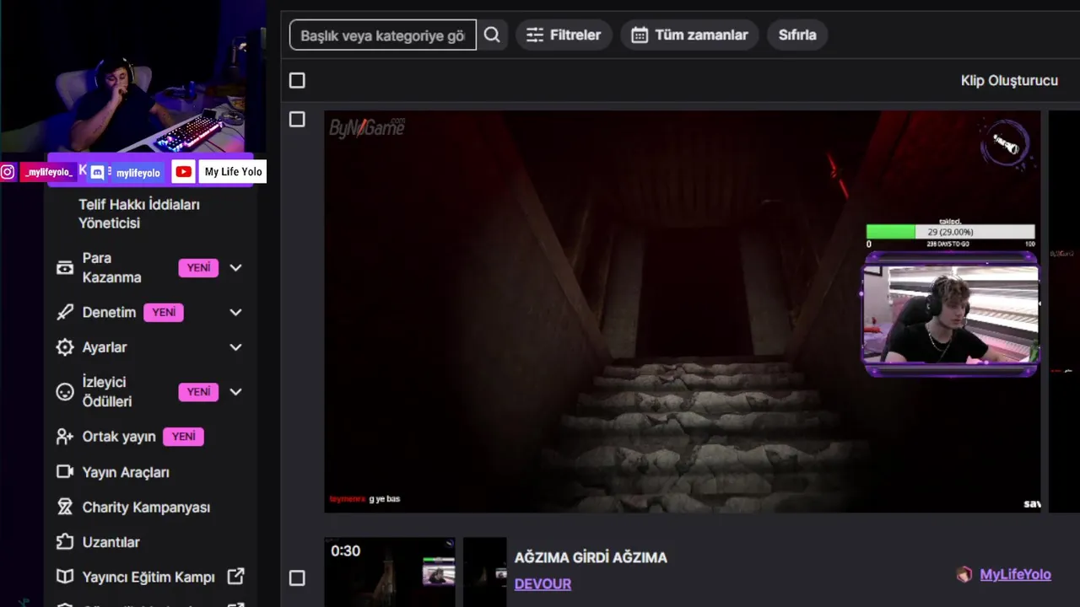Click the Filtreler sliders icon
Image resolution: width=1080 pixels, height=607 pixels.
pos(535,35)
